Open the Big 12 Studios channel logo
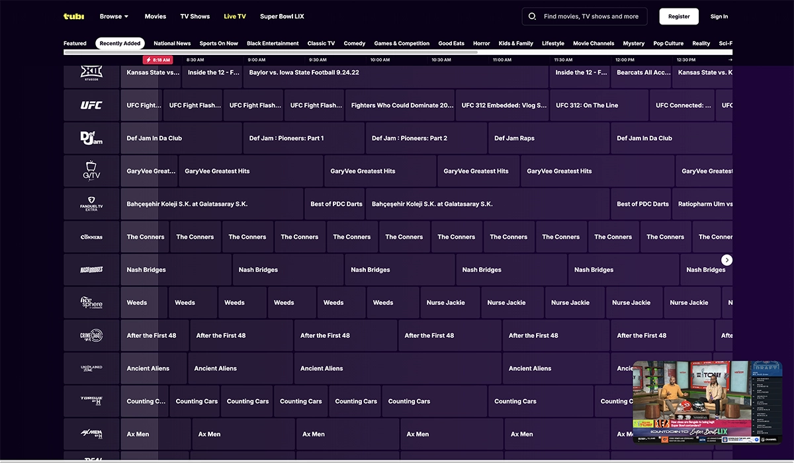The width and height of the screenshot is (794, 463). tap(91, 73)
